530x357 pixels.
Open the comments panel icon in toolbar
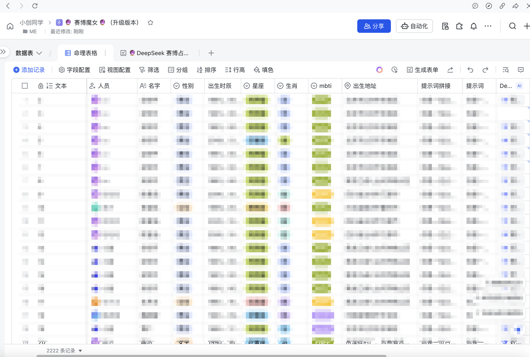(x=521, y=70)
